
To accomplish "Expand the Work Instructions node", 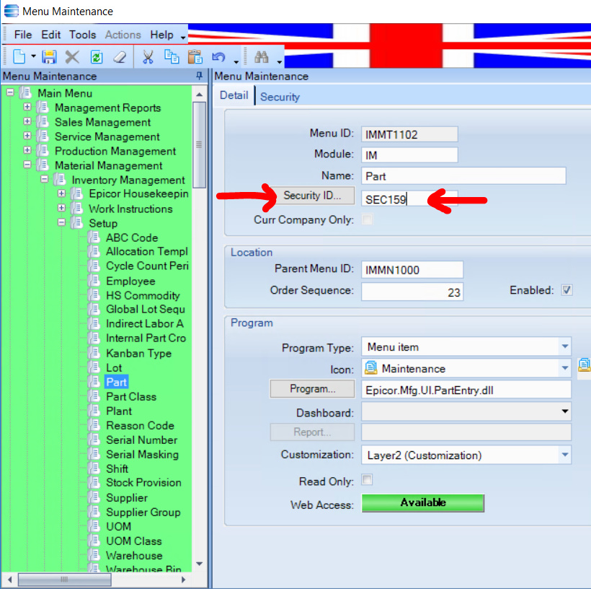I will pyautogui.click(x=61, y=208).
